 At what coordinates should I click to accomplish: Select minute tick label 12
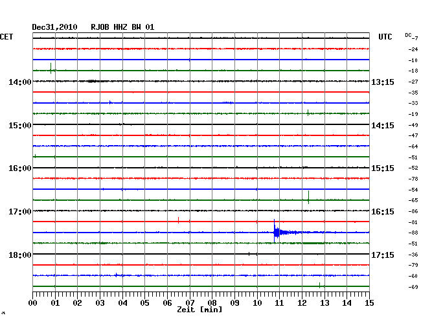(x=302, y=303)
